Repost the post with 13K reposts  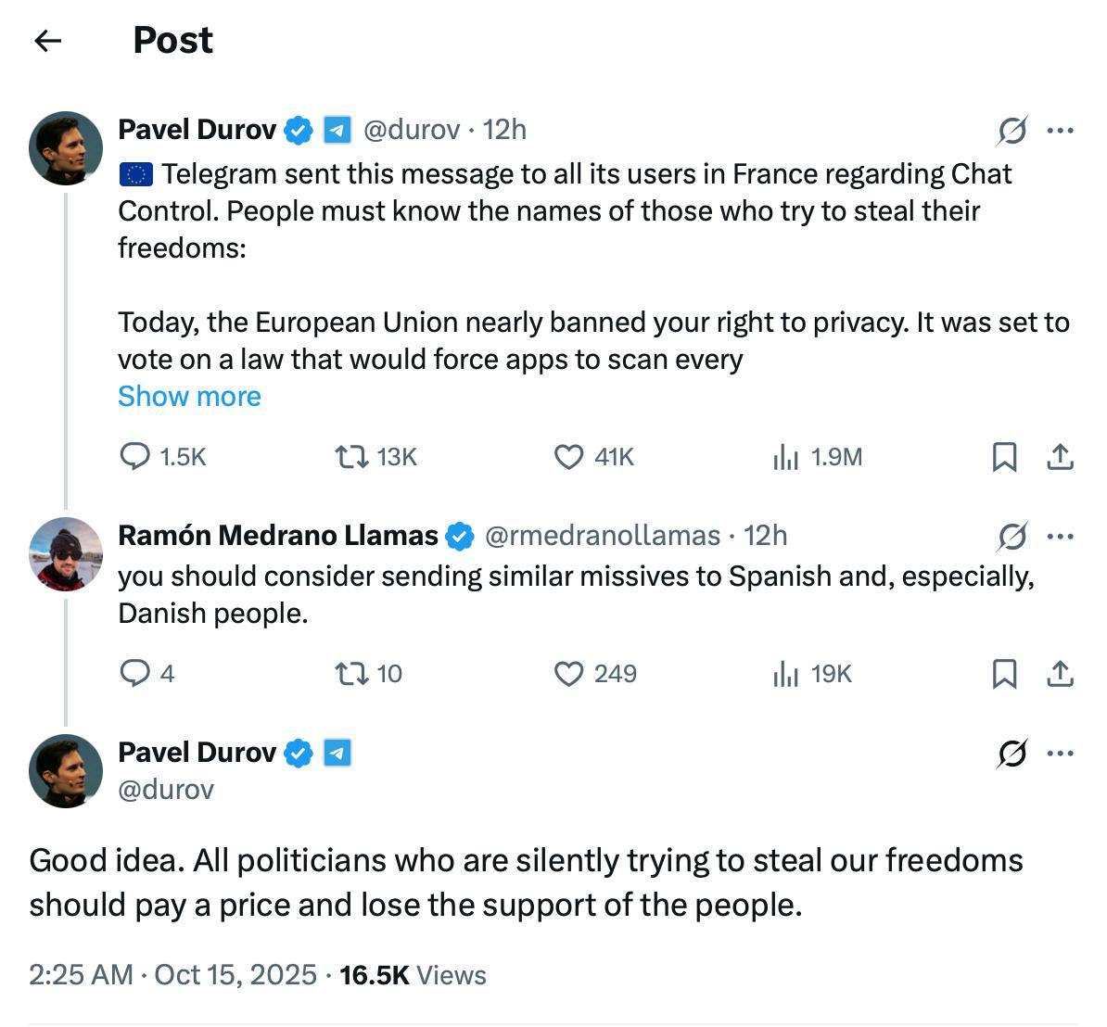point(350,456)
